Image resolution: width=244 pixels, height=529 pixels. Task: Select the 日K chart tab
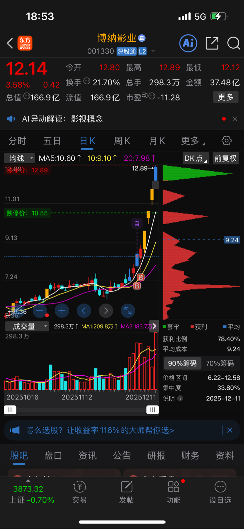(87, 141)
